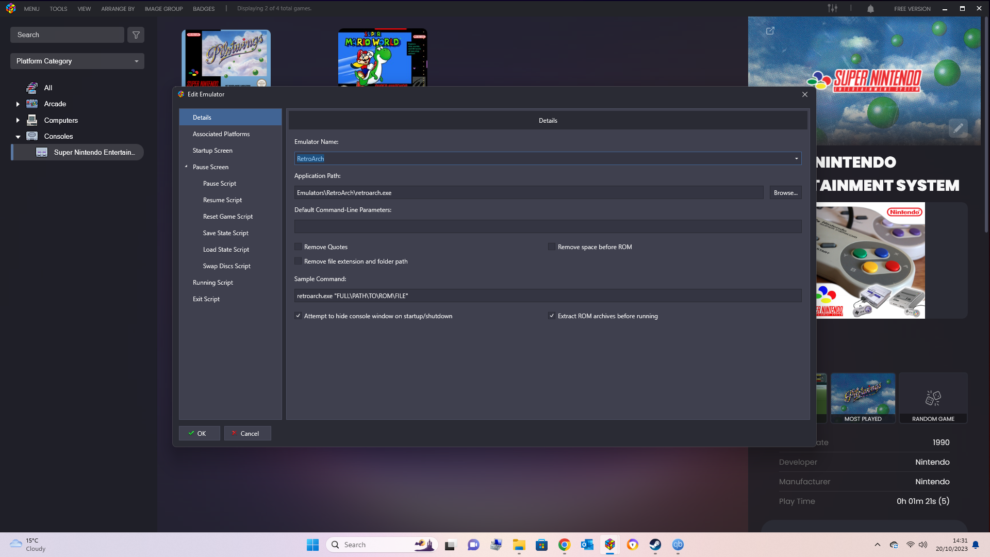Open the VIEW menu
This screenshot has width=990, height=557.
coord(84,9)
